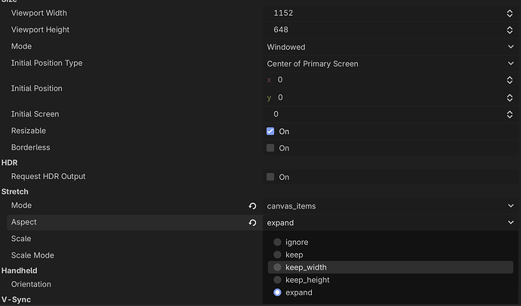The height and width of the screenshot is (306, 521).
Task: Open Initial Position Type dropdown
Action: [390, 63]
